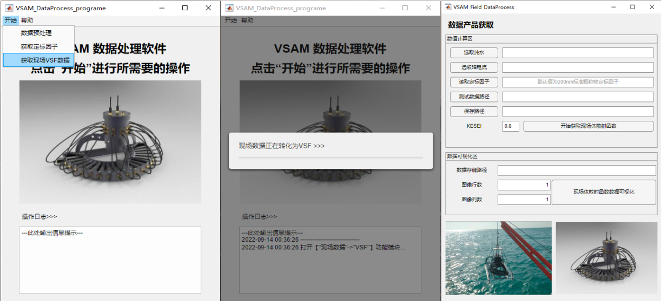The height and width of the screenshot is (301, 661).
Task: Click MATLAB icon in middle window title bar
Action: click(x=229, y=8)
